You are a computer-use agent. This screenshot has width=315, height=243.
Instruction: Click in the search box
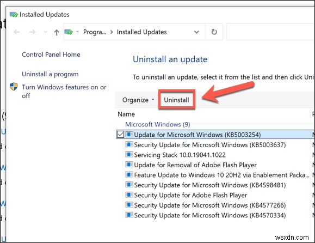click(270, 32)
